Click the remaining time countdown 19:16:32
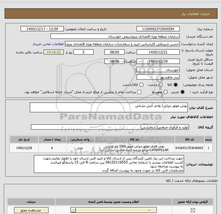 [x=54, y=52]
